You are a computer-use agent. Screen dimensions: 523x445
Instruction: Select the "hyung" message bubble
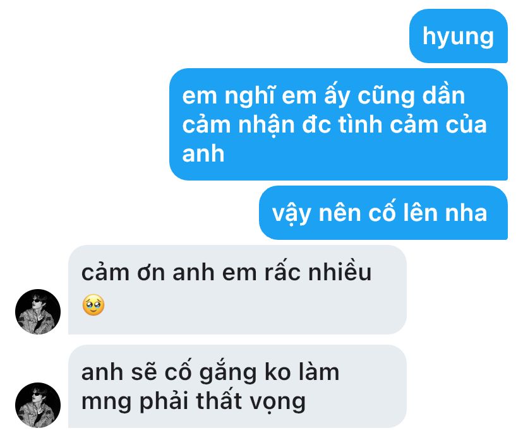point(459,36)
